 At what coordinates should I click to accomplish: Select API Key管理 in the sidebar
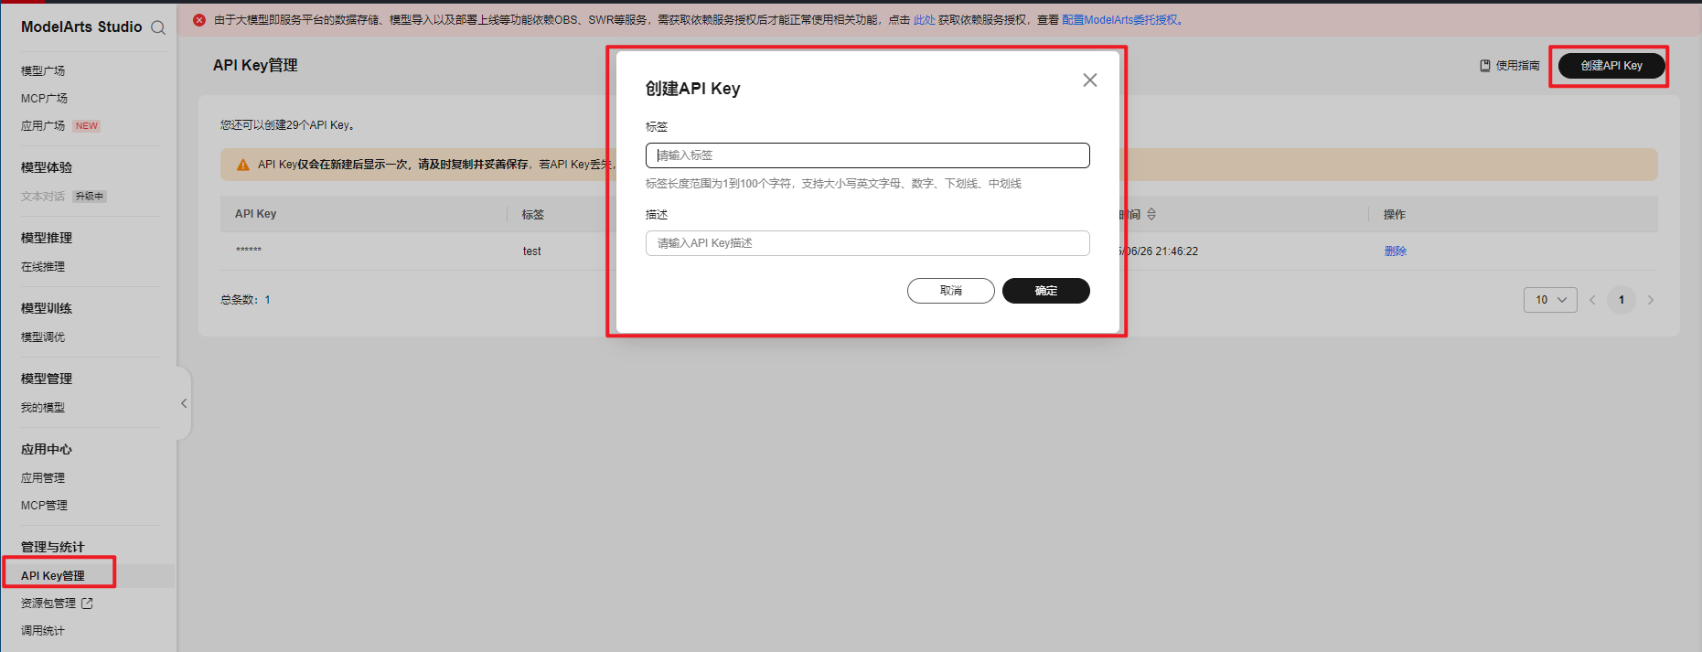click(53, 576)
